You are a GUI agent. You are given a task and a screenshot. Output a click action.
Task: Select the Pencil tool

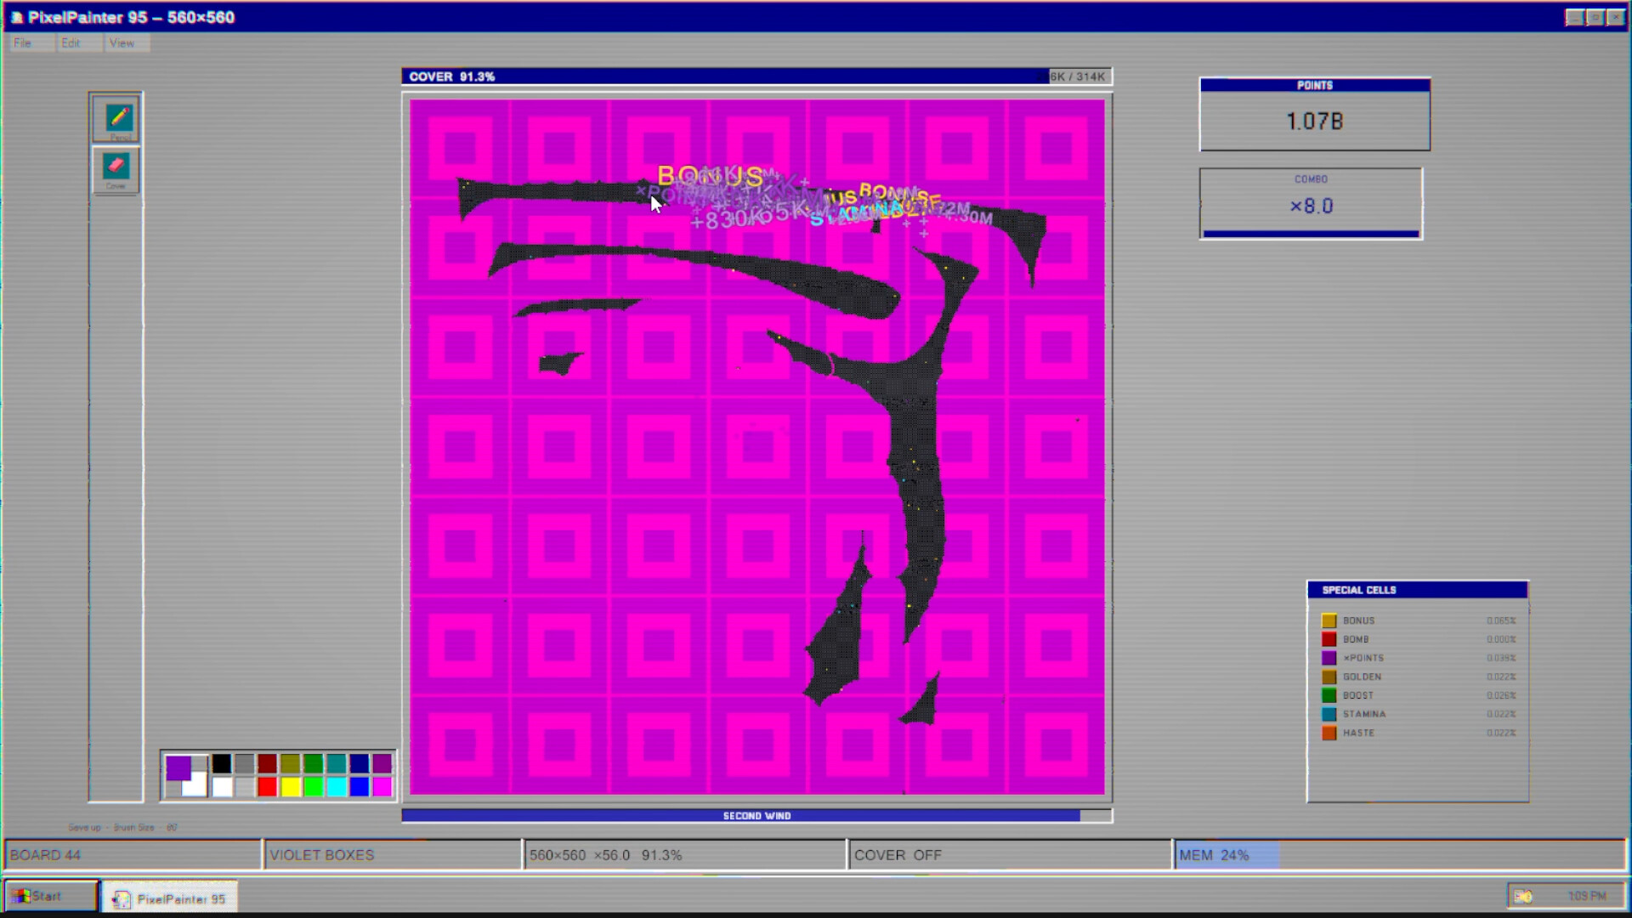(x=116, y=118)
